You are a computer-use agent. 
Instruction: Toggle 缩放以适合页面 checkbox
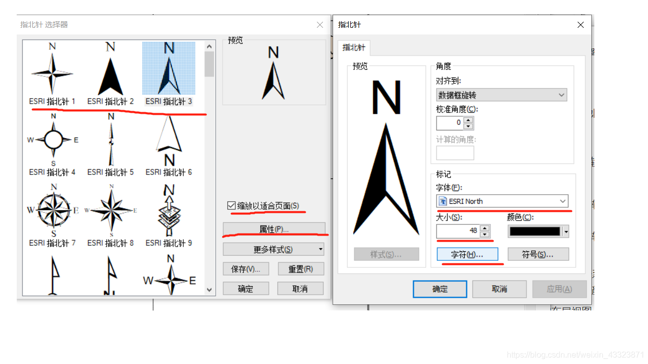pyautogui.click(x=231, y=206)
